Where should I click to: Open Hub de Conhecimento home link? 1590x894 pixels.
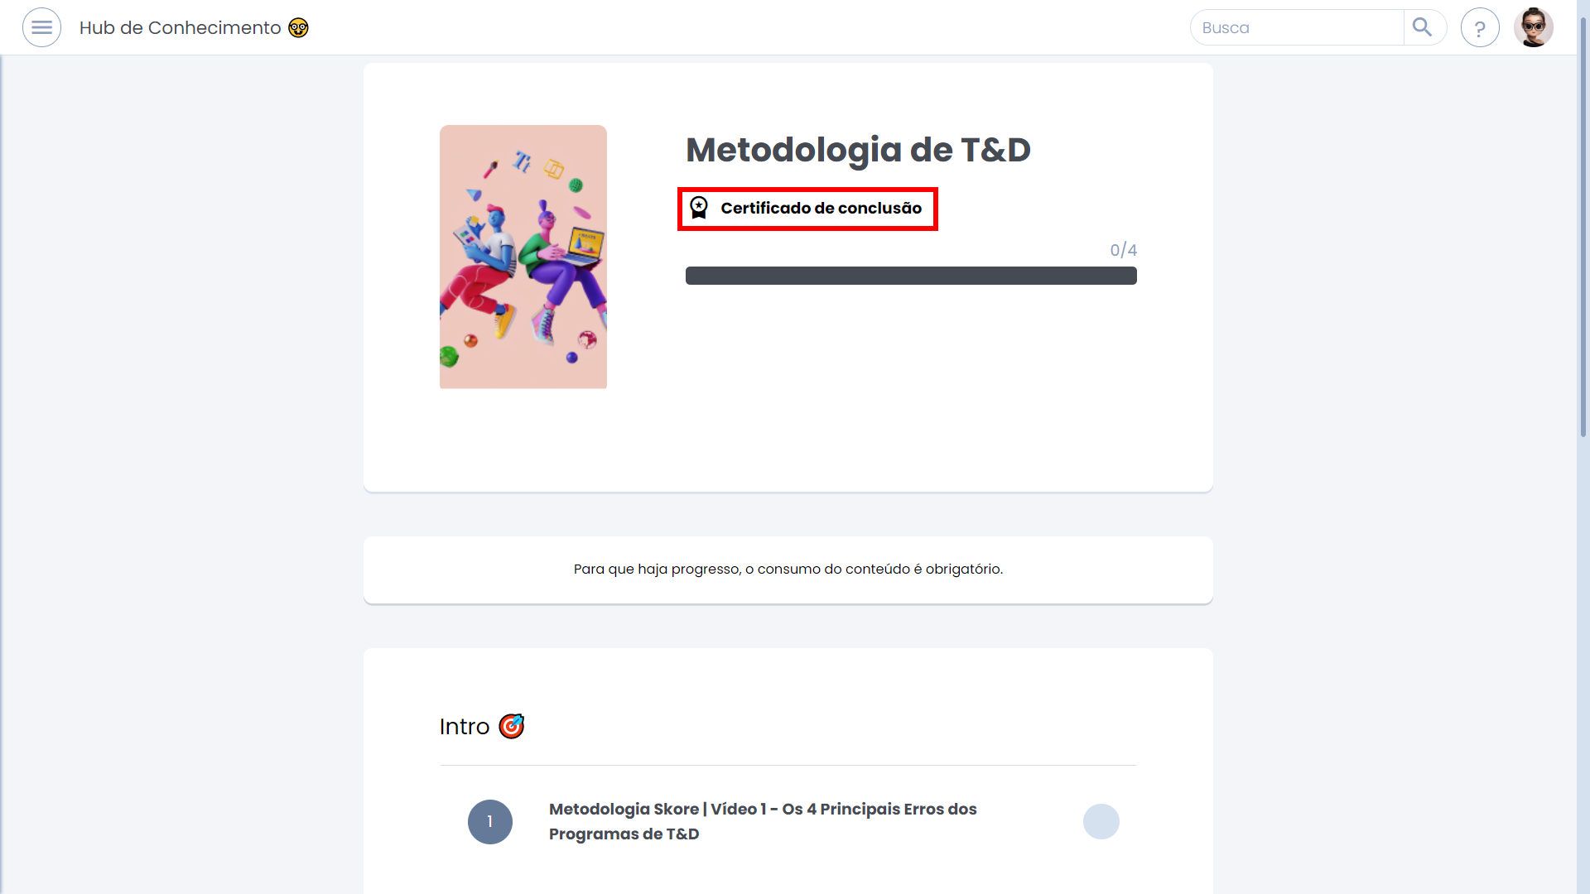pos(181,27)
